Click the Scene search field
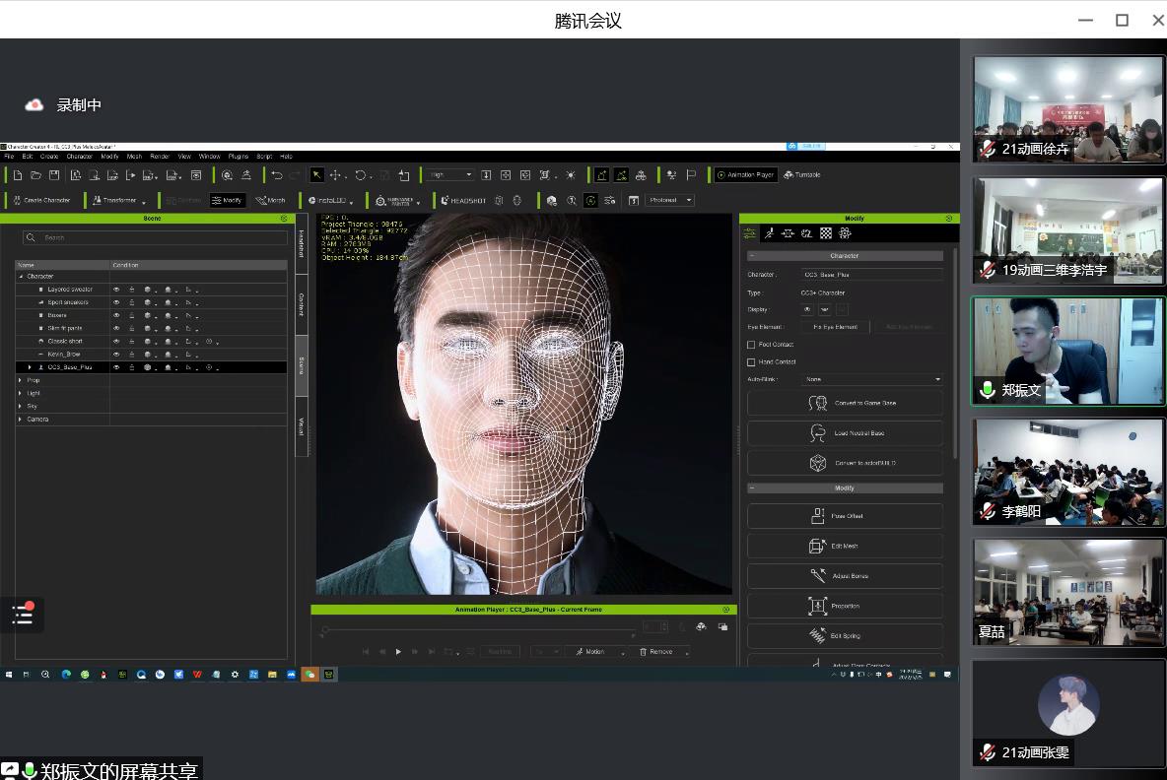The image size is (1167, 780). pos(158,237)
